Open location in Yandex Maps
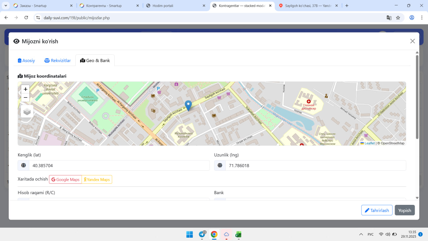Viewport: 428px width, 241px height. (x=97, y=180)
